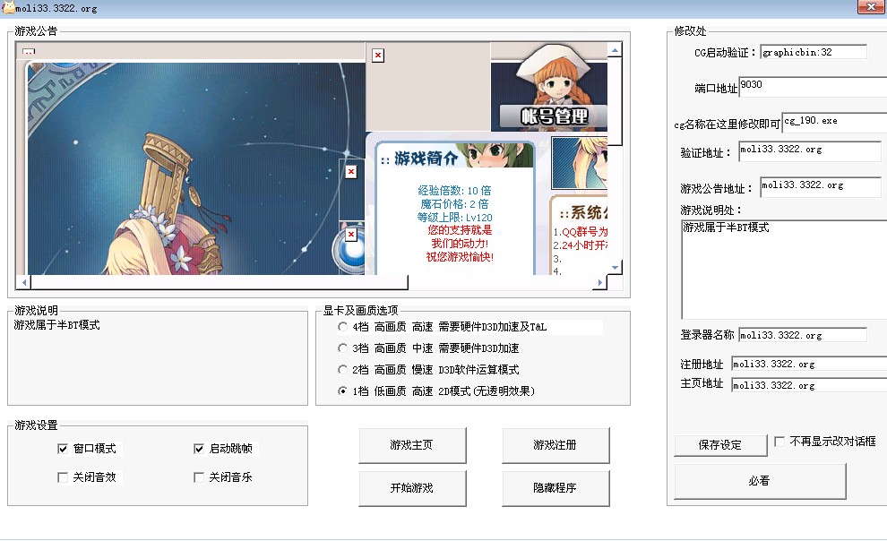The width and height of the screenshot is (887, 541).
Task: Click the 帐号管理 account management banner
Action: pos(555,116)
